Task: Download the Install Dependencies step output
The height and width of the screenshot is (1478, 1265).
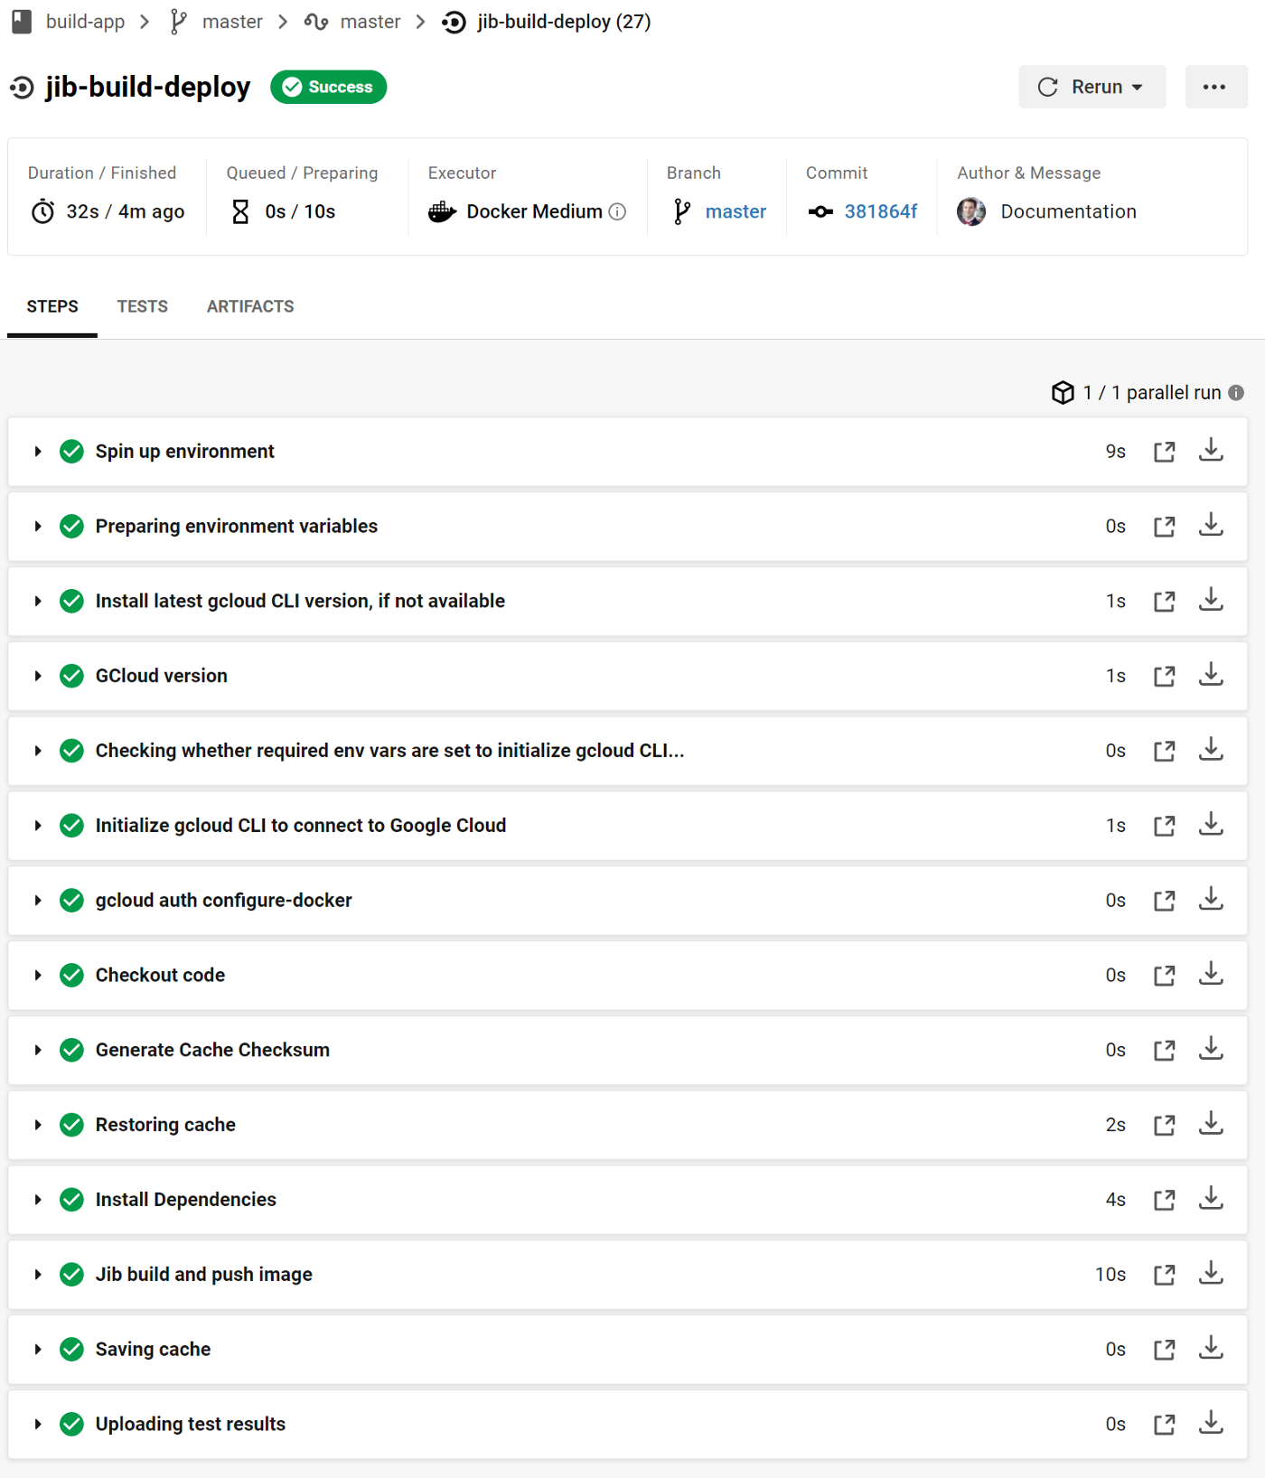Action: [1211, 1199]
